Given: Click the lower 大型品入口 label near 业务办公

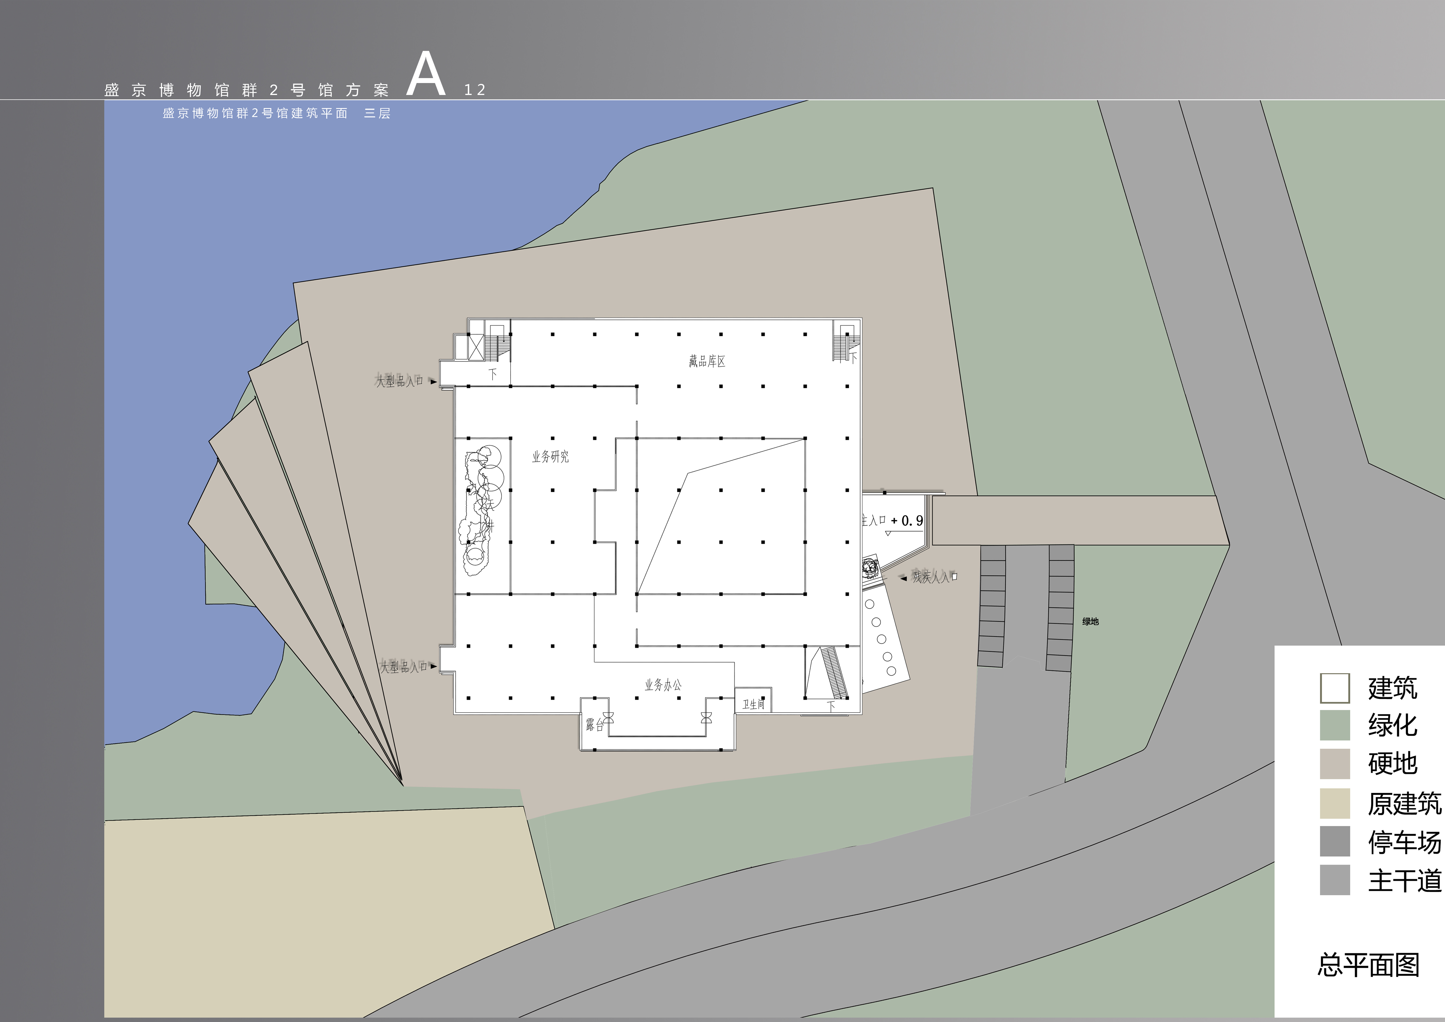Looking at the screenshot, I should [403, 667].
